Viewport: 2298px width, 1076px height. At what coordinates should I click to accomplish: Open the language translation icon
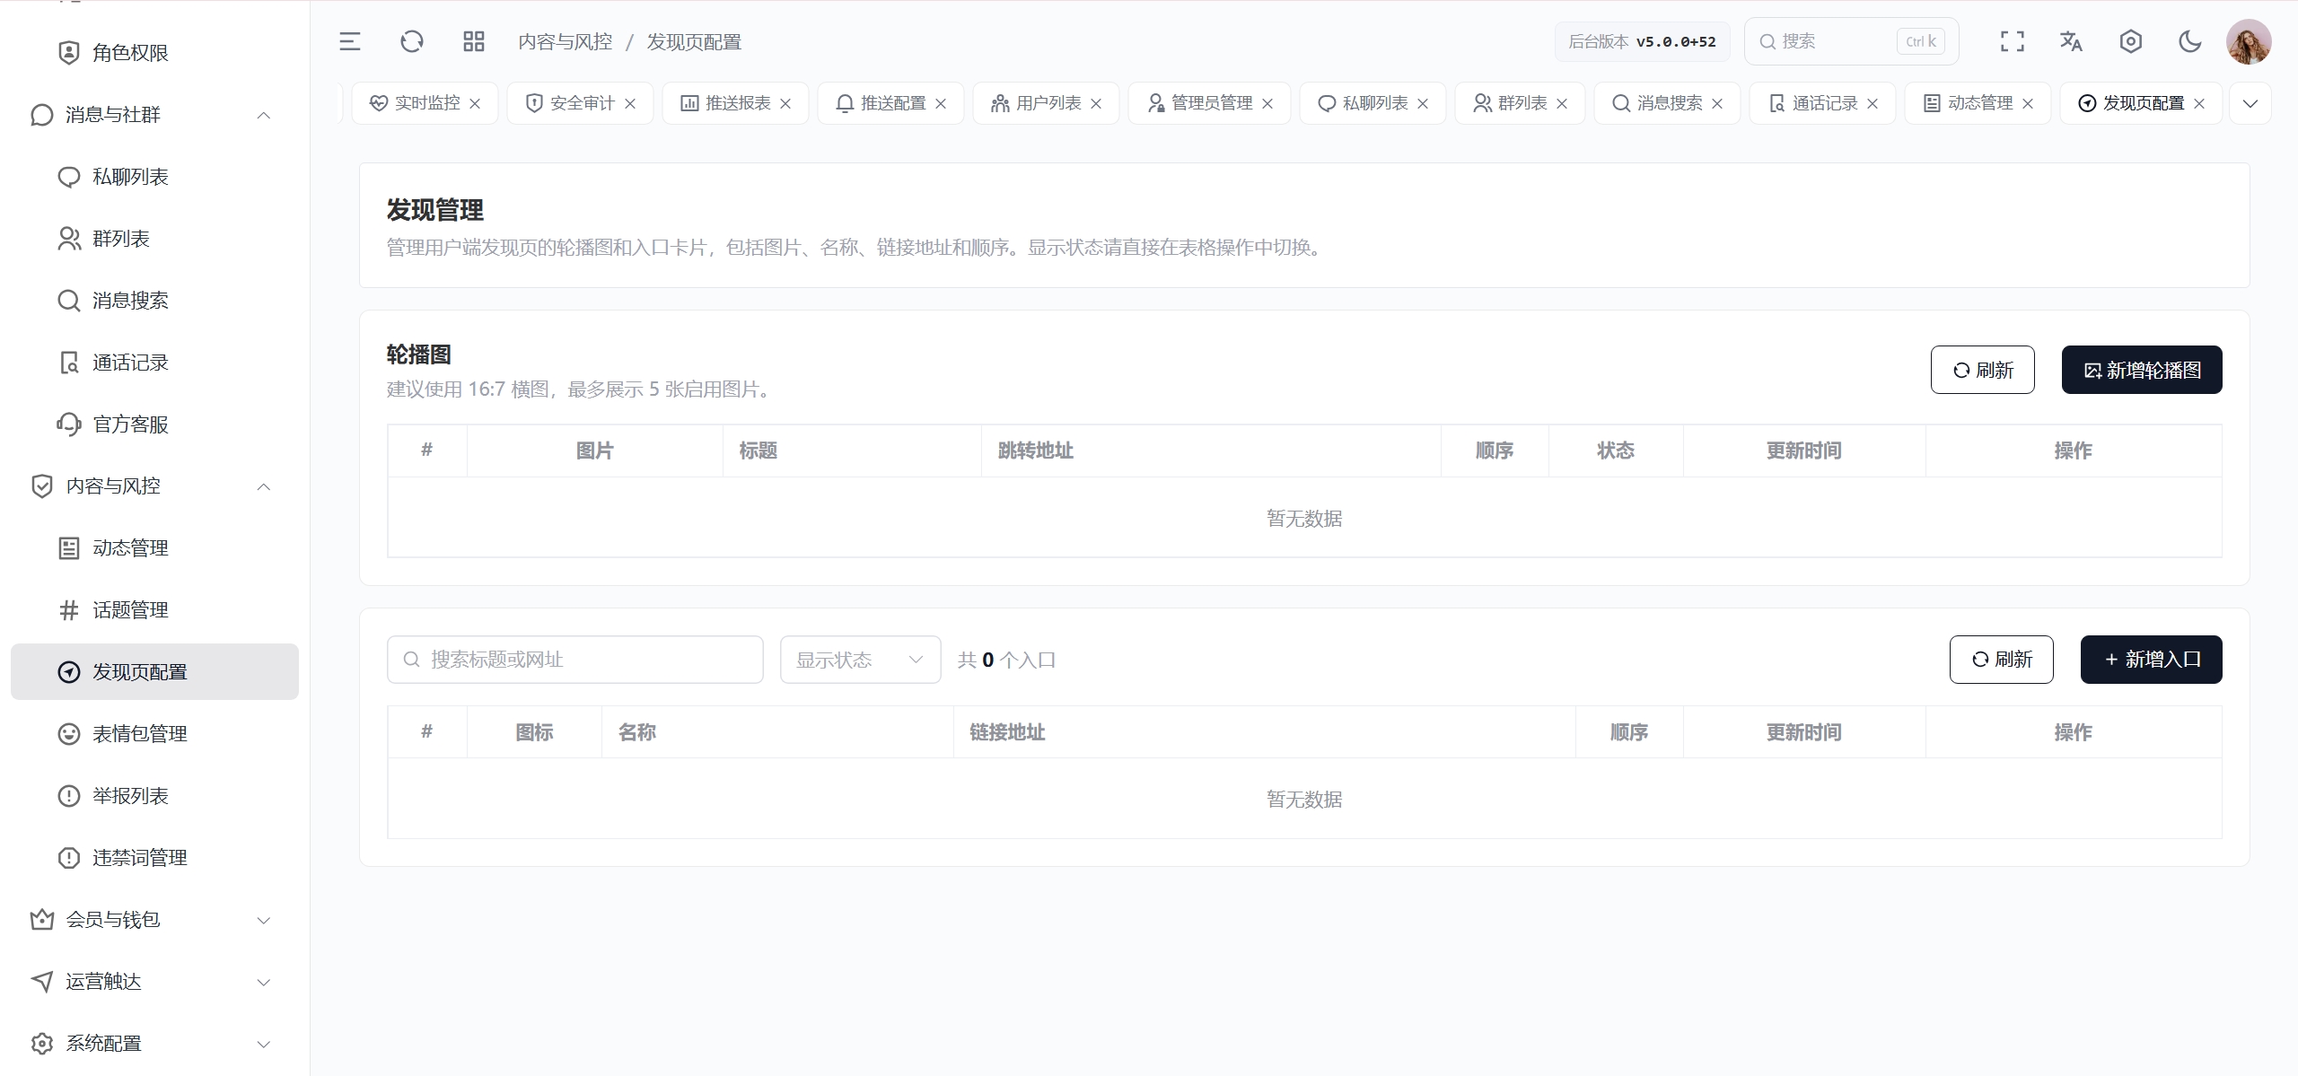pyautogui.click(x=2071, y=41)
